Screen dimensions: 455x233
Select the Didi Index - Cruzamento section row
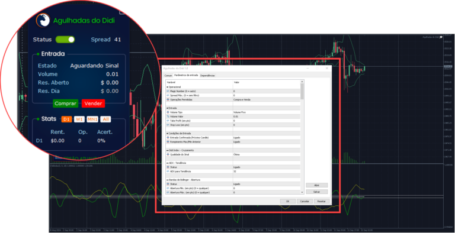(x=233, y=150)
